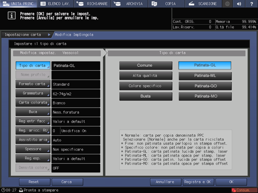Switch to the COPIA tab

point(166,3)
